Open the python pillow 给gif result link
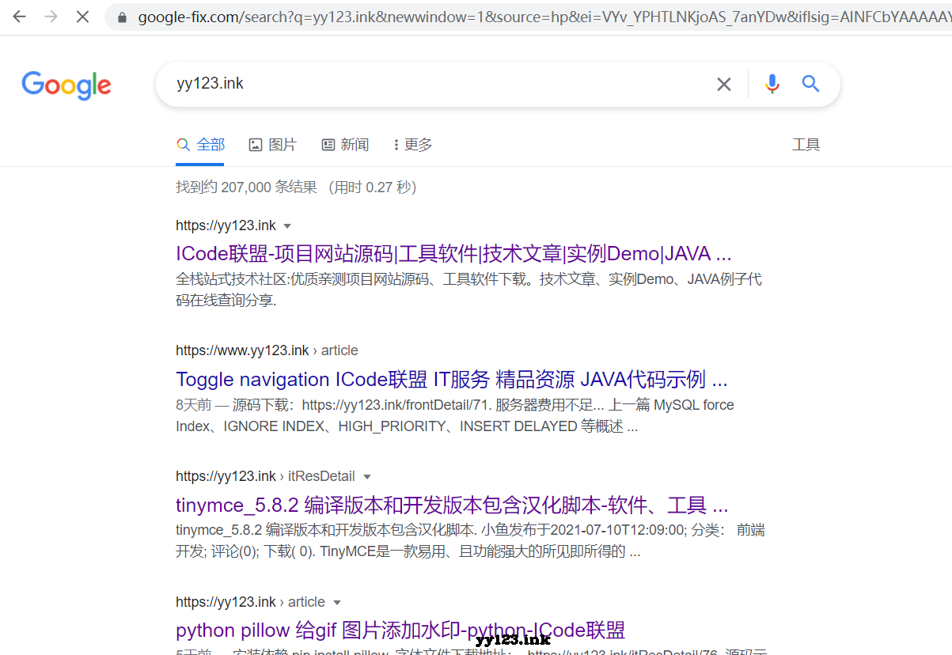This screenshot has height=655, width=952. pos(400,630)
